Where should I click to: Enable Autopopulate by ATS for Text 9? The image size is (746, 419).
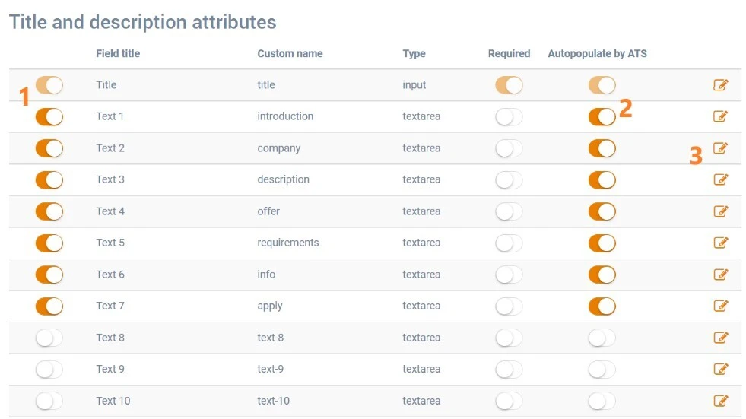coord(602,370)
